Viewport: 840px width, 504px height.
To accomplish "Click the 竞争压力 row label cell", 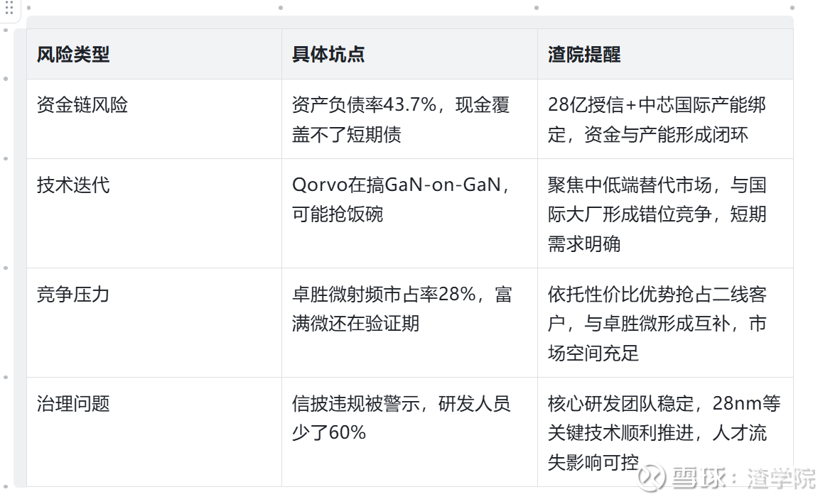I will point(73,295).
